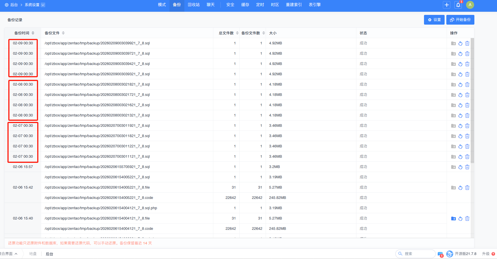Open the notification bell
497x259 pixels.
pos(458,5)
